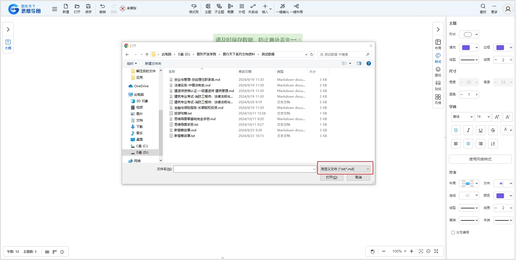
Task: Click the Open (打开(O)) dialog button
Action: 332,177
